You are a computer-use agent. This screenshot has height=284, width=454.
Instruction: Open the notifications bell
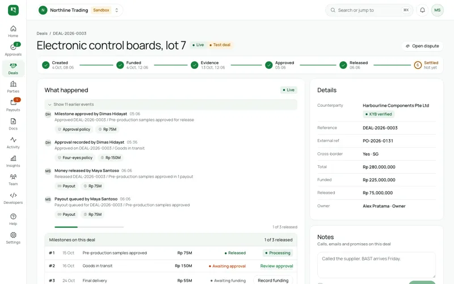click(422, 10)
